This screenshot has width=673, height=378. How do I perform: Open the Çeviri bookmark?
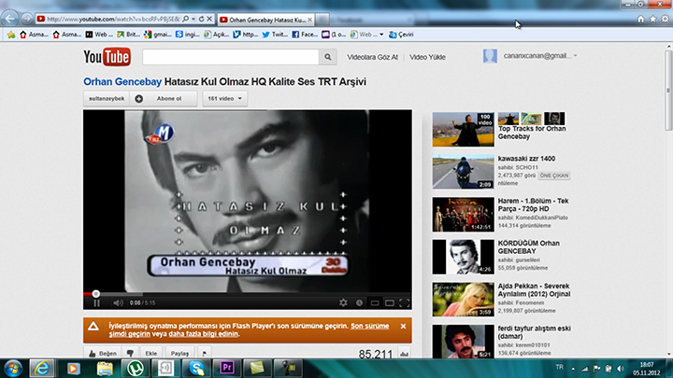[401, 35]
